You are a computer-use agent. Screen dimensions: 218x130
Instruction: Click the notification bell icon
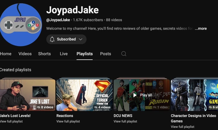pos(52,39)
